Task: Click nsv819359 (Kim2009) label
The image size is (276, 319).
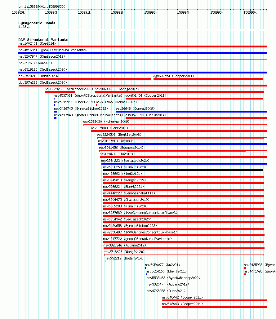Action: pos(116,141)
